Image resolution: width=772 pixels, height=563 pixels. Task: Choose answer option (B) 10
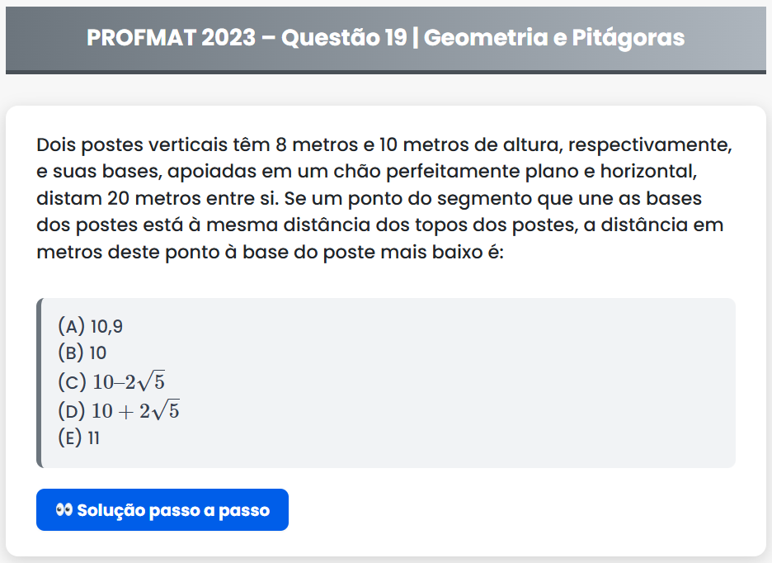82,353
